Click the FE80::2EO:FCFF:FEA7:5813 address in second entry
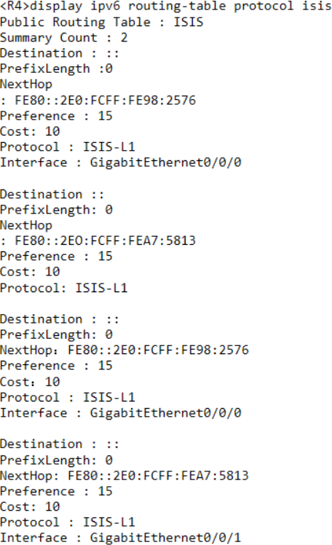The height and width of the screenshot is (545, 332). [x=106, y=240]
